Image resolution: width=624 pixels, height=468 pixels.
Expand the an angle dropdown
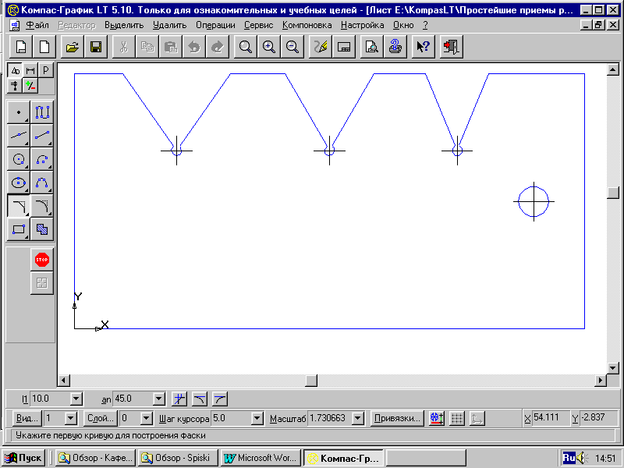point(158,399)
